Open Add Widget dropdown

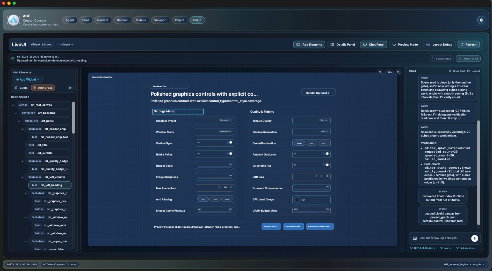click(x=27, y=80)
